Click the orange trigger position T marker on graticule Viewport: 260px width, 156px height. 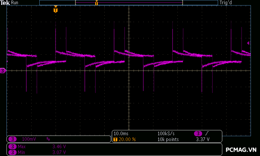coord(56,10)
